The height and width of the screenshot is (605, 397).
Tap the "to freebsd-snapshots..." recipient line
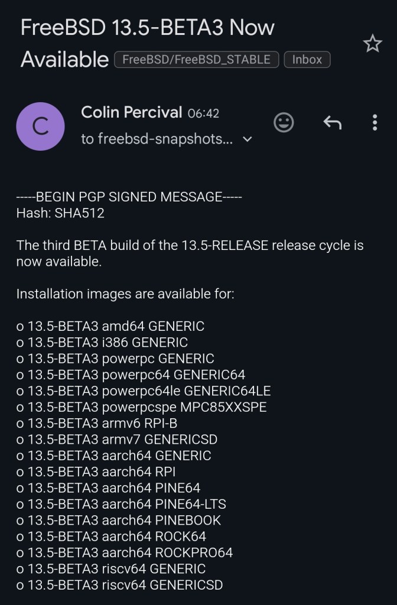coord(157,139)
